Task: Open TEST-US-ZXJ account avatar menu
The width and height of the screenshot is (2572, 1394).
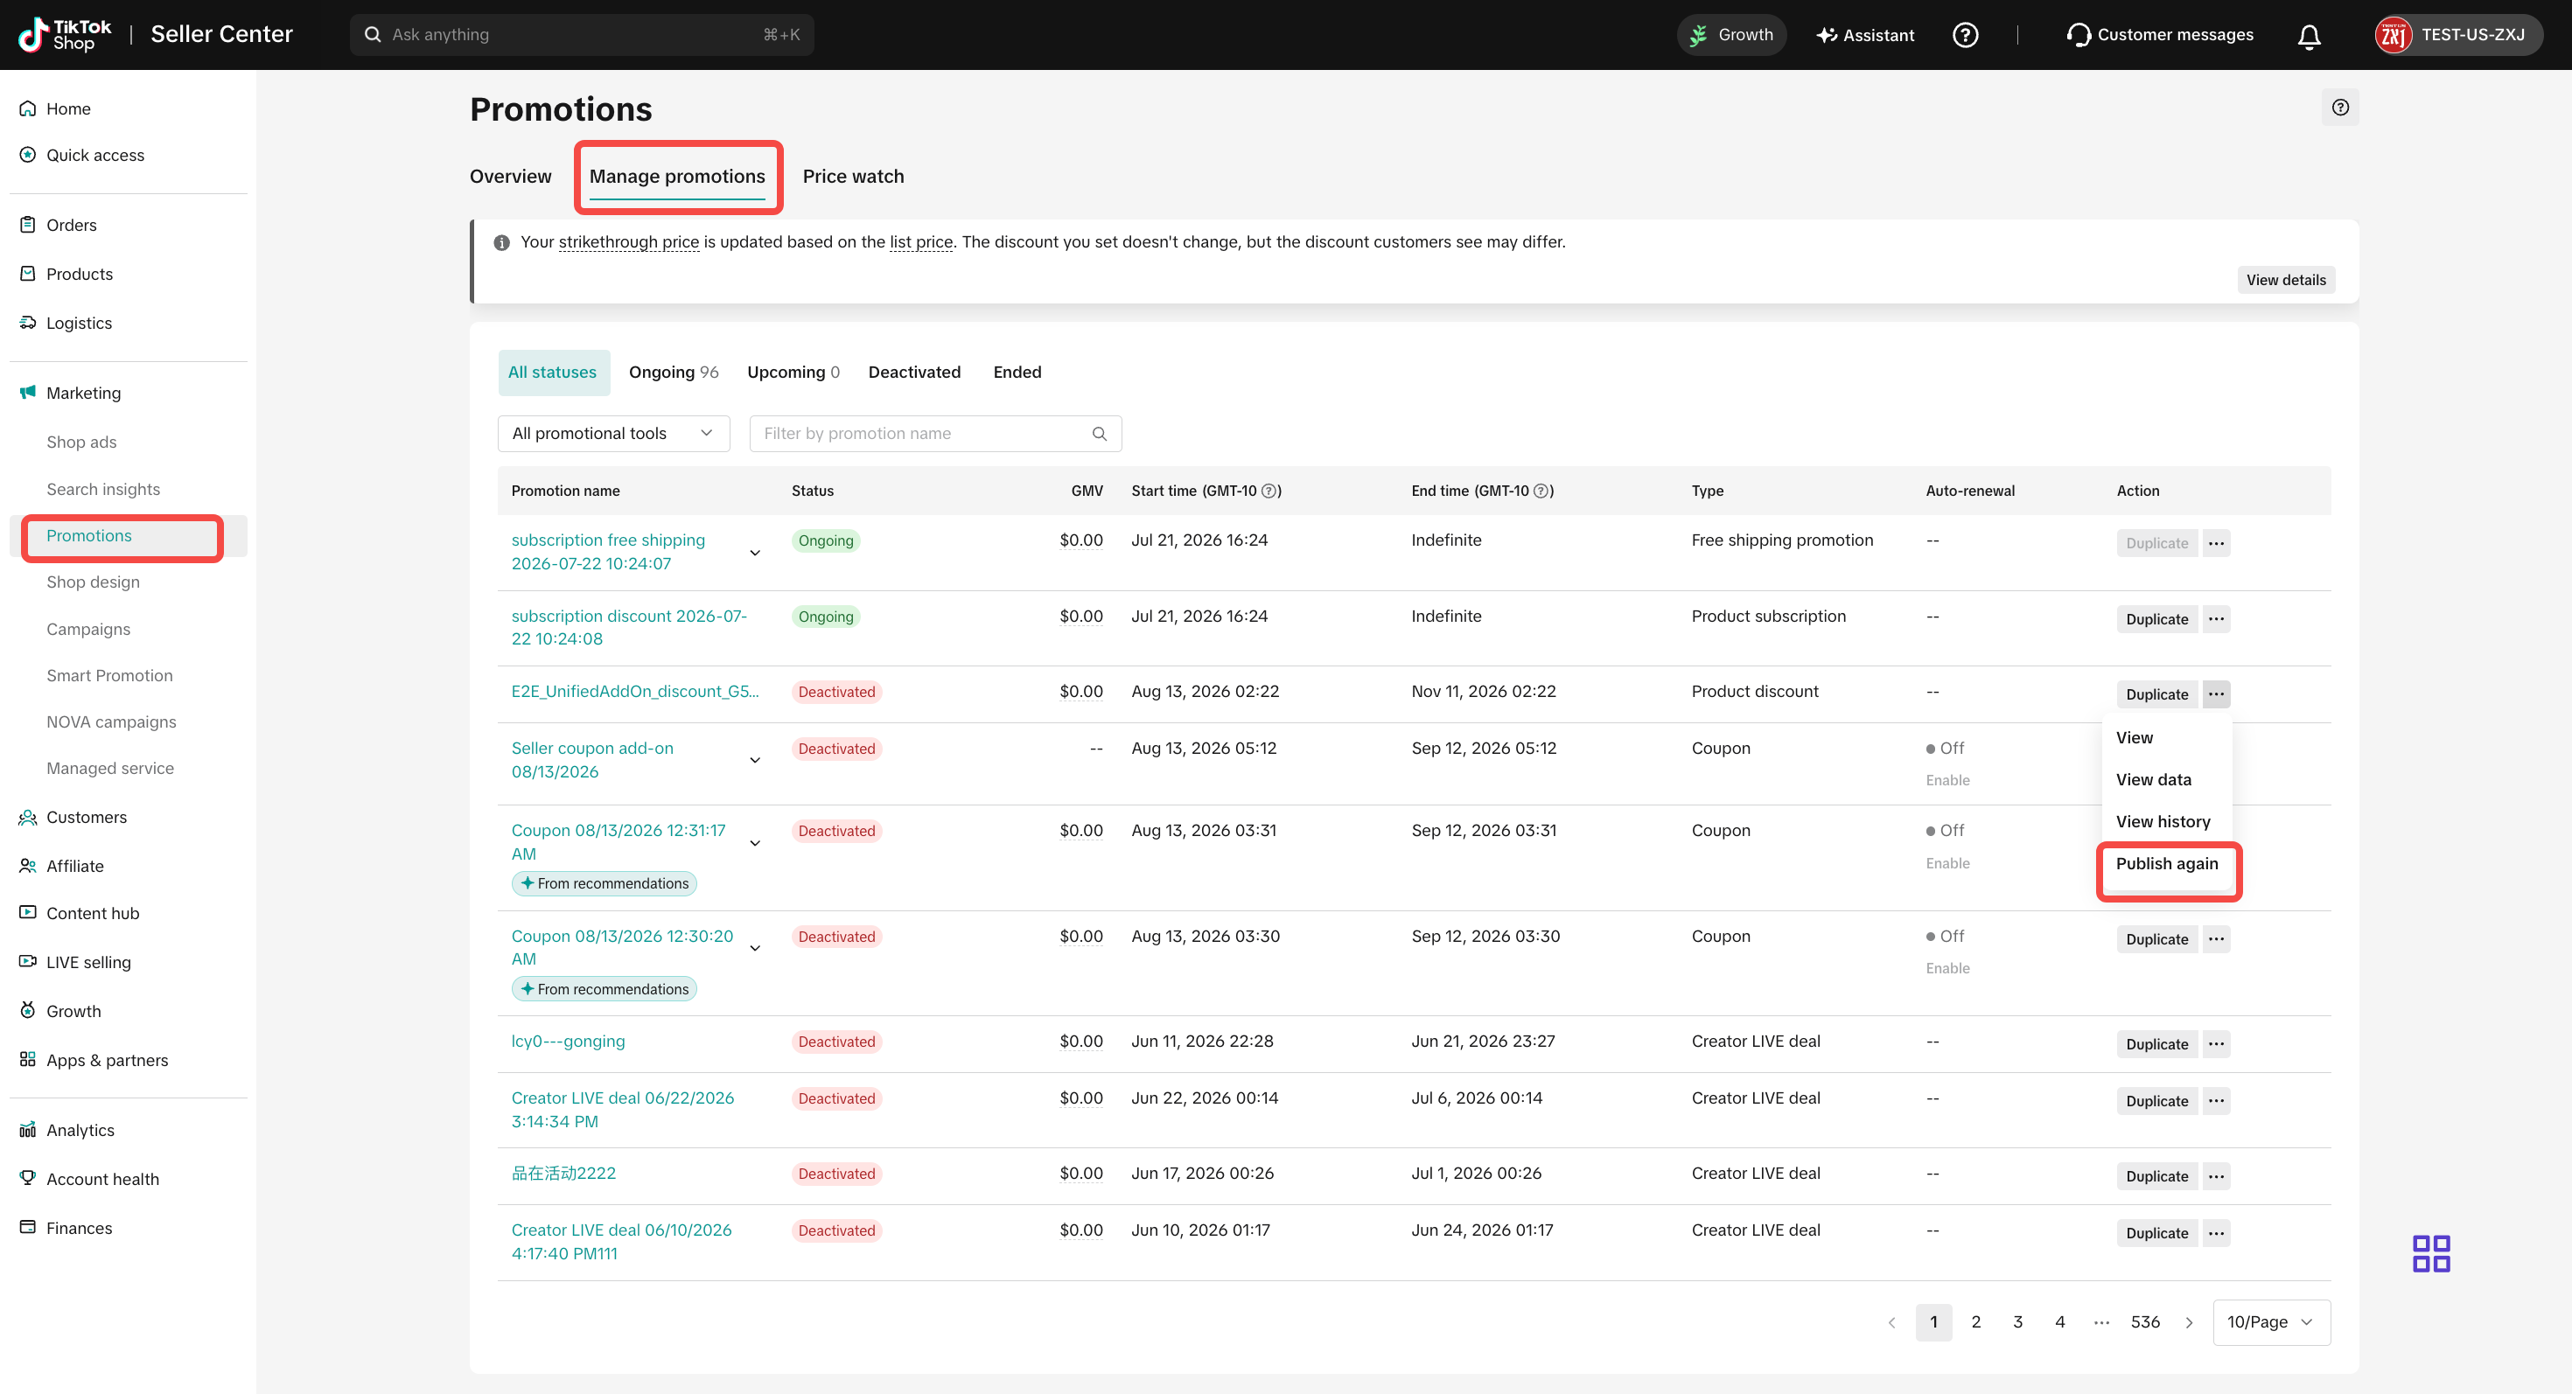Action: click(2457, 35)
